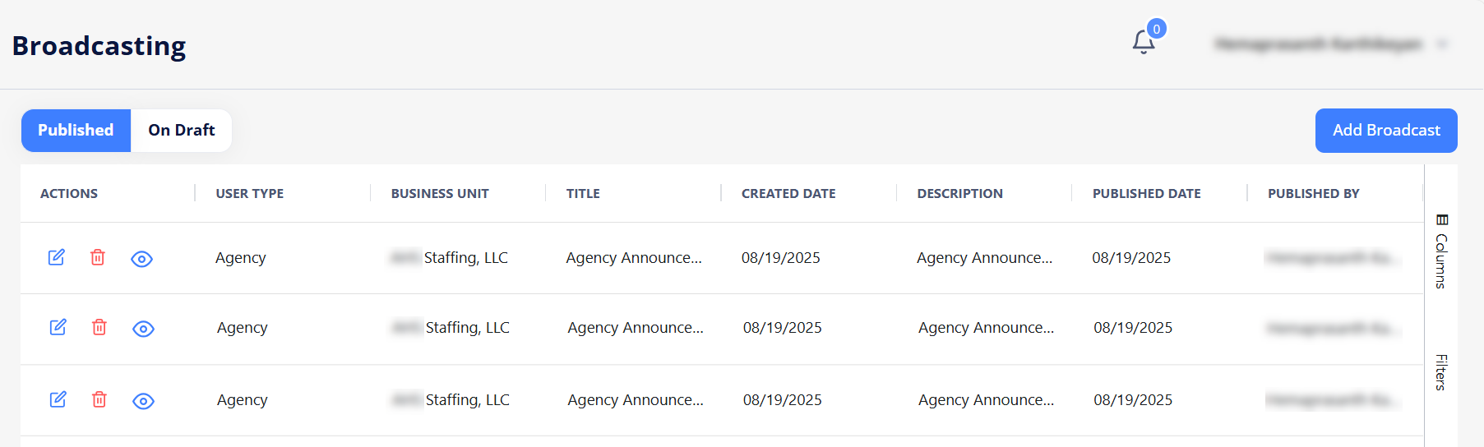Sort by the Published Date column header
Viewport: 1484px width, 447px height.
[1146, 193]
